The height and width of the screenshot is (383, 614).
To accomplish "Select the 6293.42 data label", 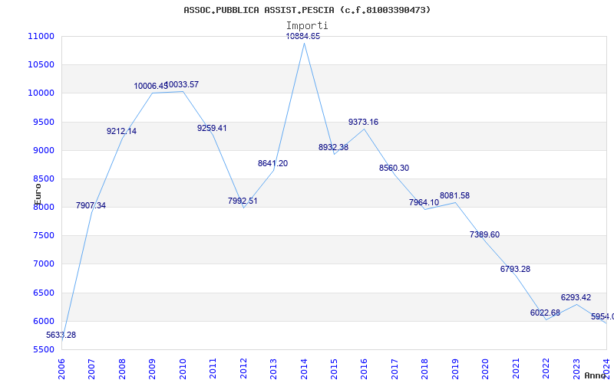I will (x=576, y=297).
